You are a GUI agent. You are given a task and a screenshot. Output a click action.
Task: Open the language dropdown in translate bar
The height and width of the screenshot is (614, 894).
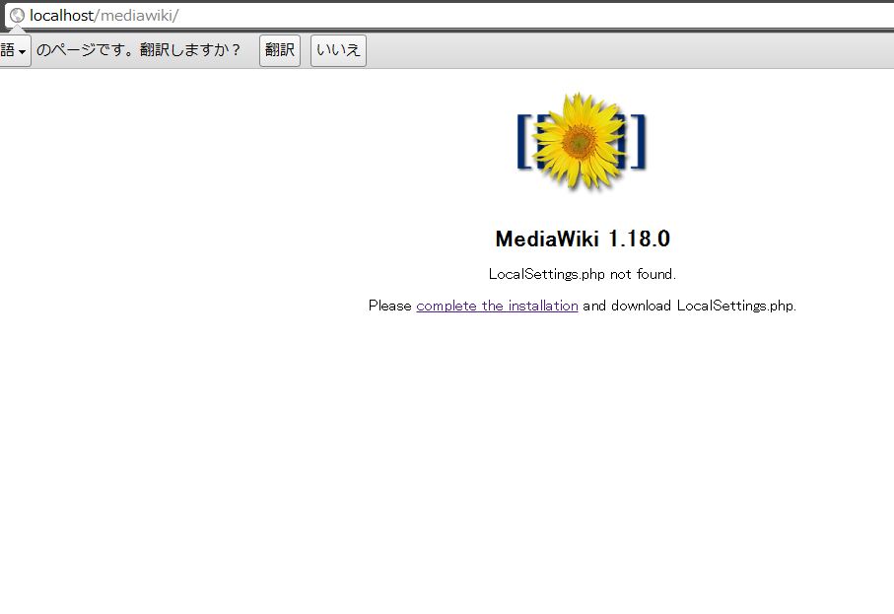pyautogui.click(x=15, y=50)
